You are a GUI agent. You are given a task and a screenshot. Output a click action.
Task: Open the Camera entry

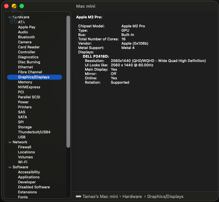(x=25, y=42)
